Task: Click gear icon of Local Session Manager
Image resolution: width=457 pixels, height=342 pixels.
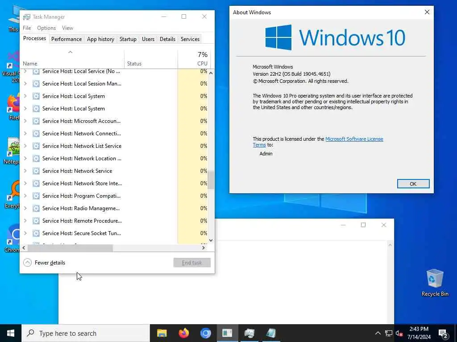Action: click(36, 84)
